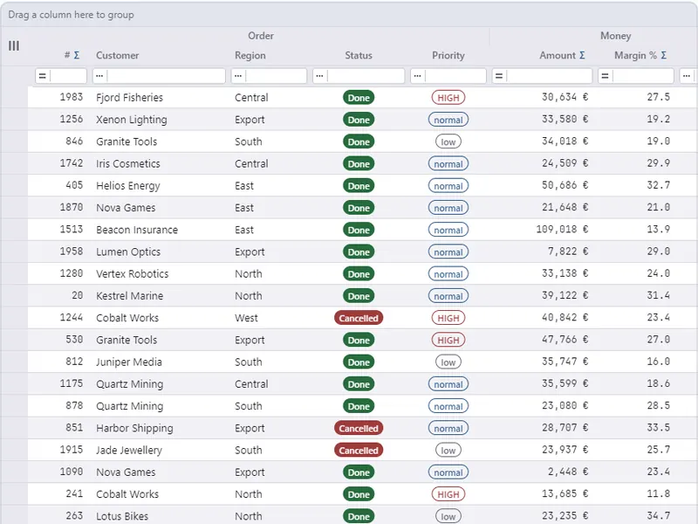Click the Money column group header

[x=616, y=36]
